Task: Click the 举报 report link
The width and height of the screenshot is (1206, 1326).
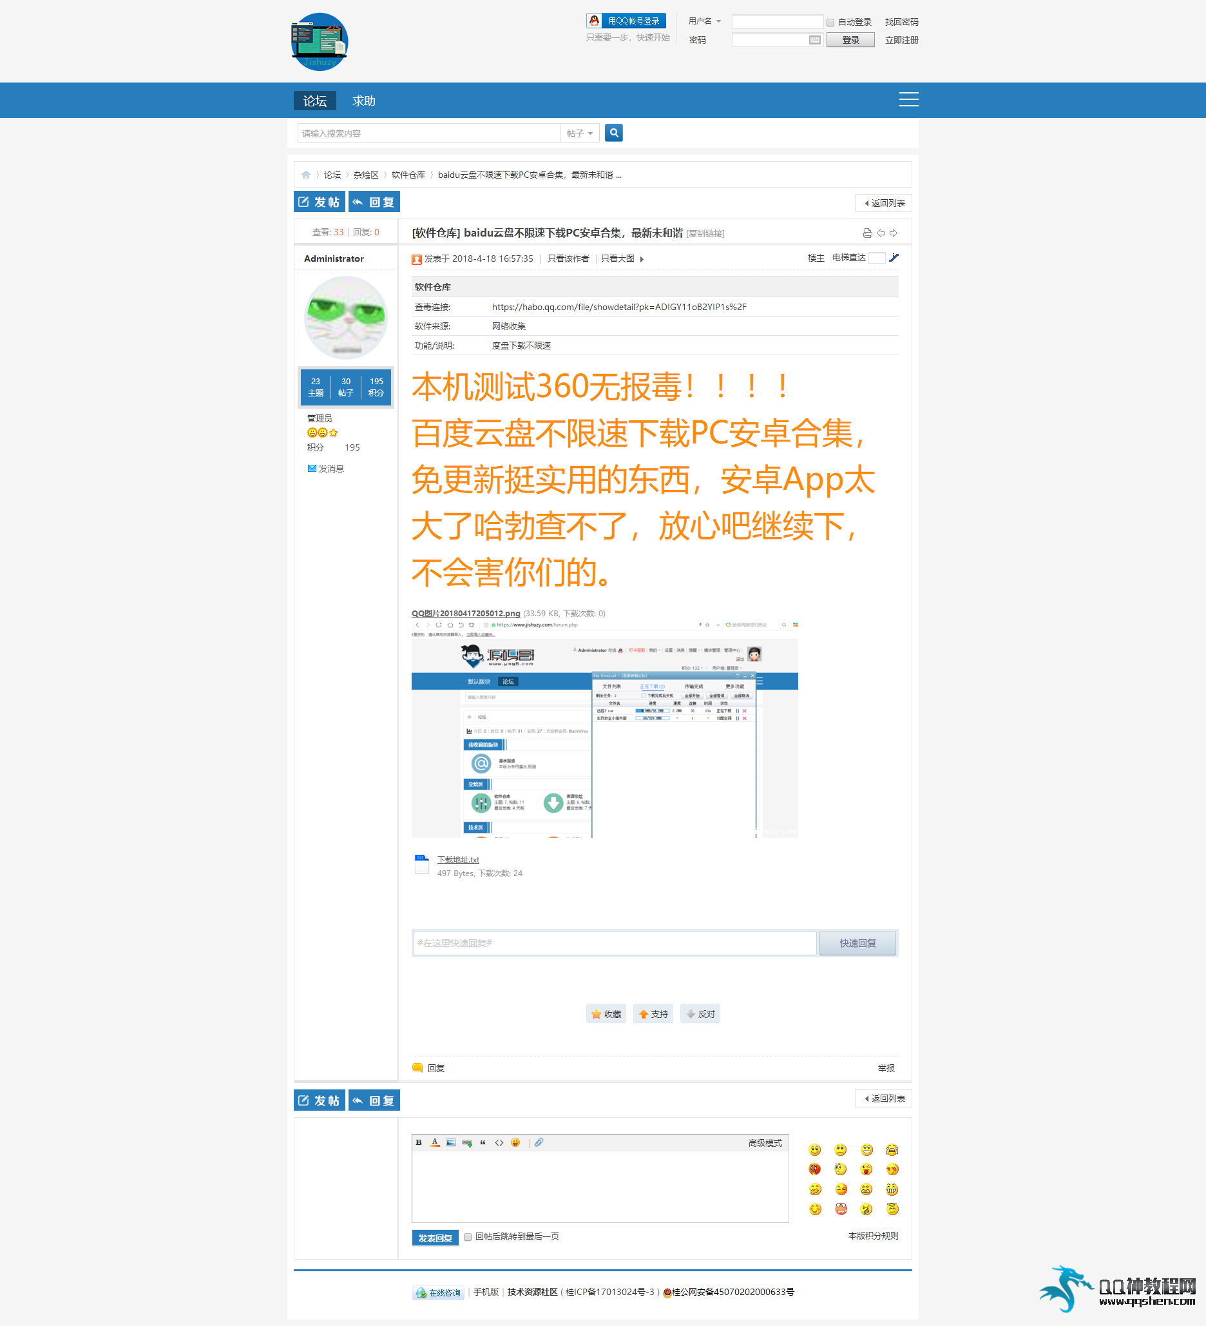Action: (886, 1068)
